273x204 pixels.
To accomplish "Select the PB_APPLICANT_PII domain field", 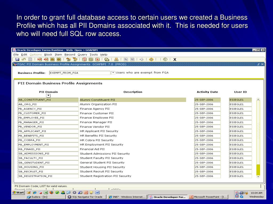I will pyautogui.click(x=48, y=131).
